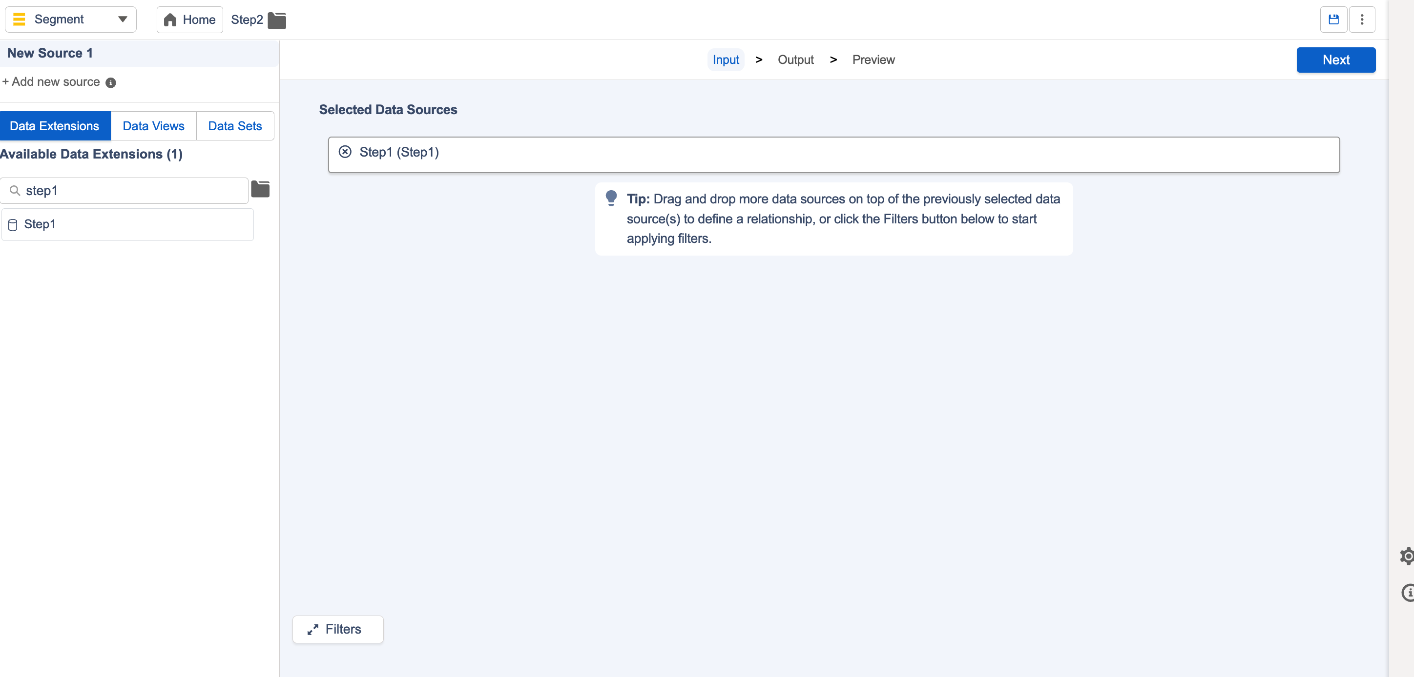The height and width of the screenshot is (677, 1414).
Task: Click the magnifier icon in search box
Action: coord(15,191)
